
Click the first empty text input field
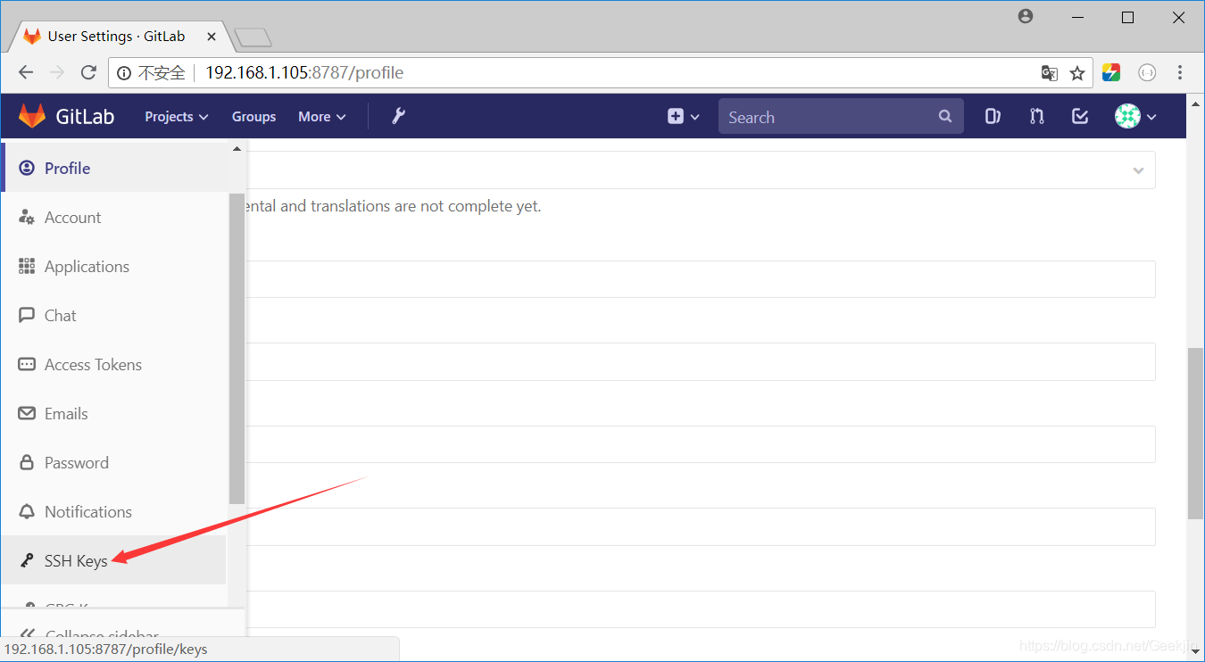click(701, 279)
